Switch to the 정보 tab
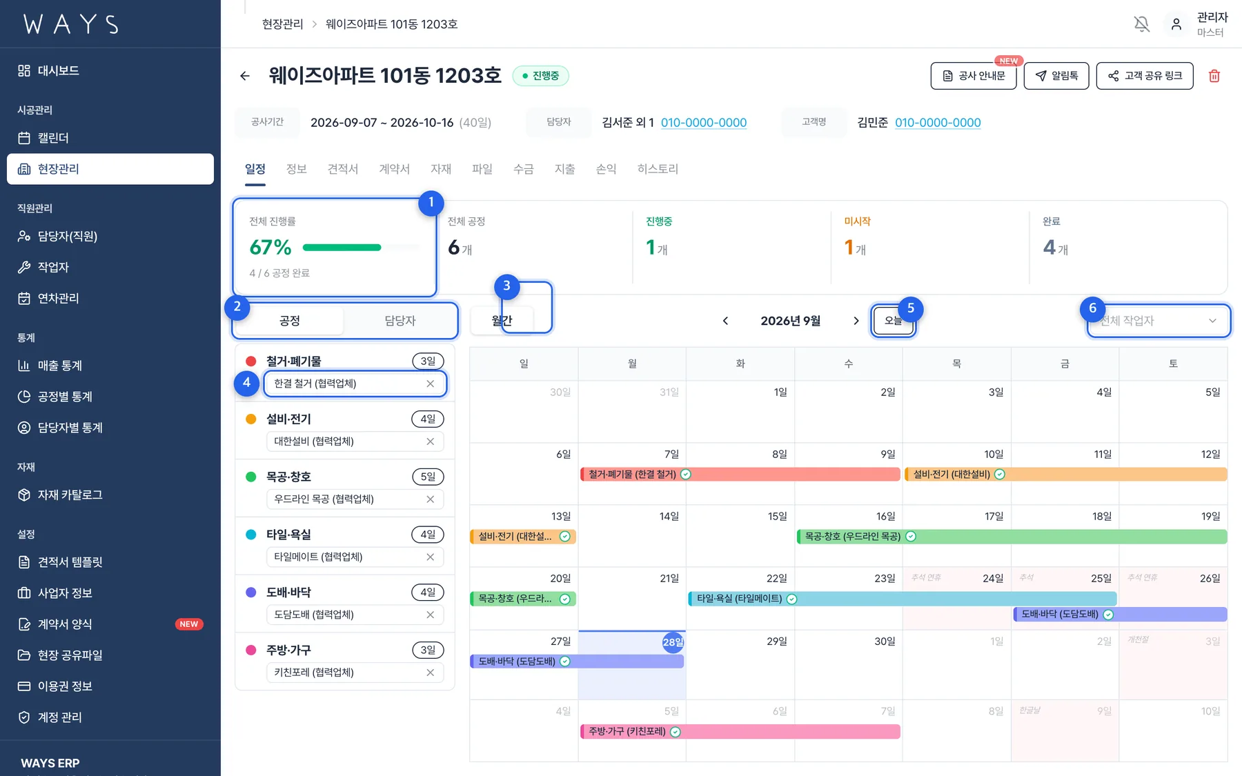The image size is (1242, 776). [x=297, y=169]
